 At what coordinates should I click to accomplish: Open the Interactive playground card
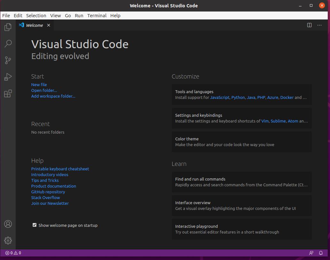(242, 229)
